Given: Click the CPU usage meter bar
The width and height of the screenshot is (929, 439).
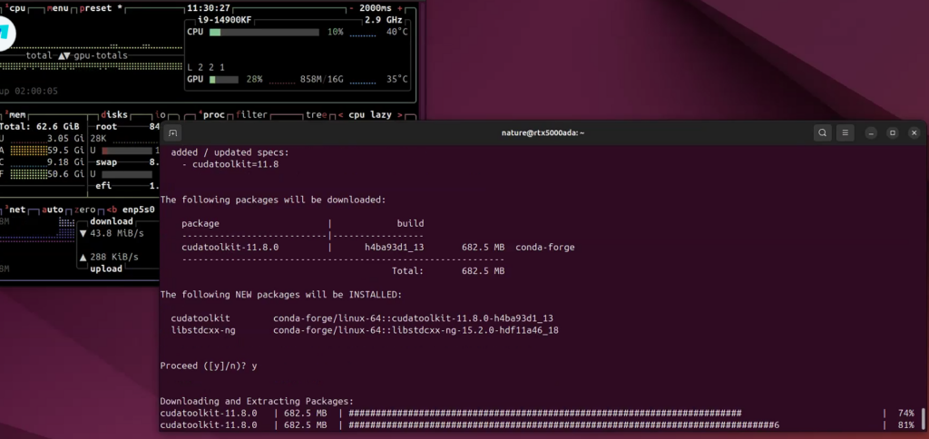Looking at the screenshot, I should pos(264,32).
